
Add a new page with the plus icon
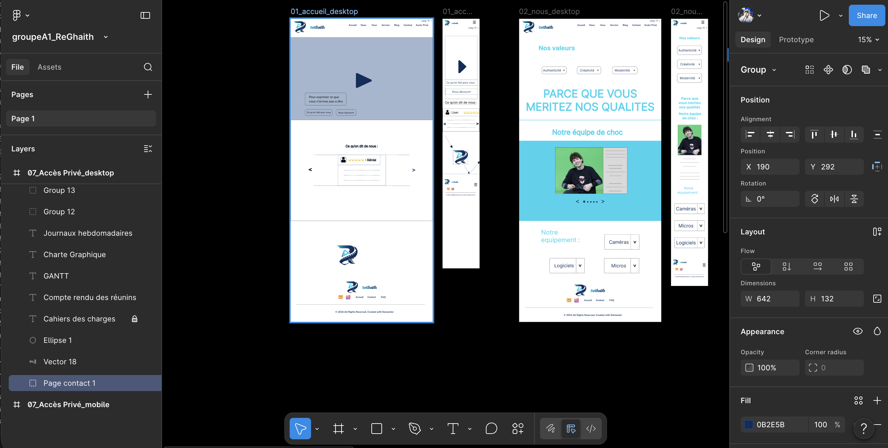click(x=148, y=94)
